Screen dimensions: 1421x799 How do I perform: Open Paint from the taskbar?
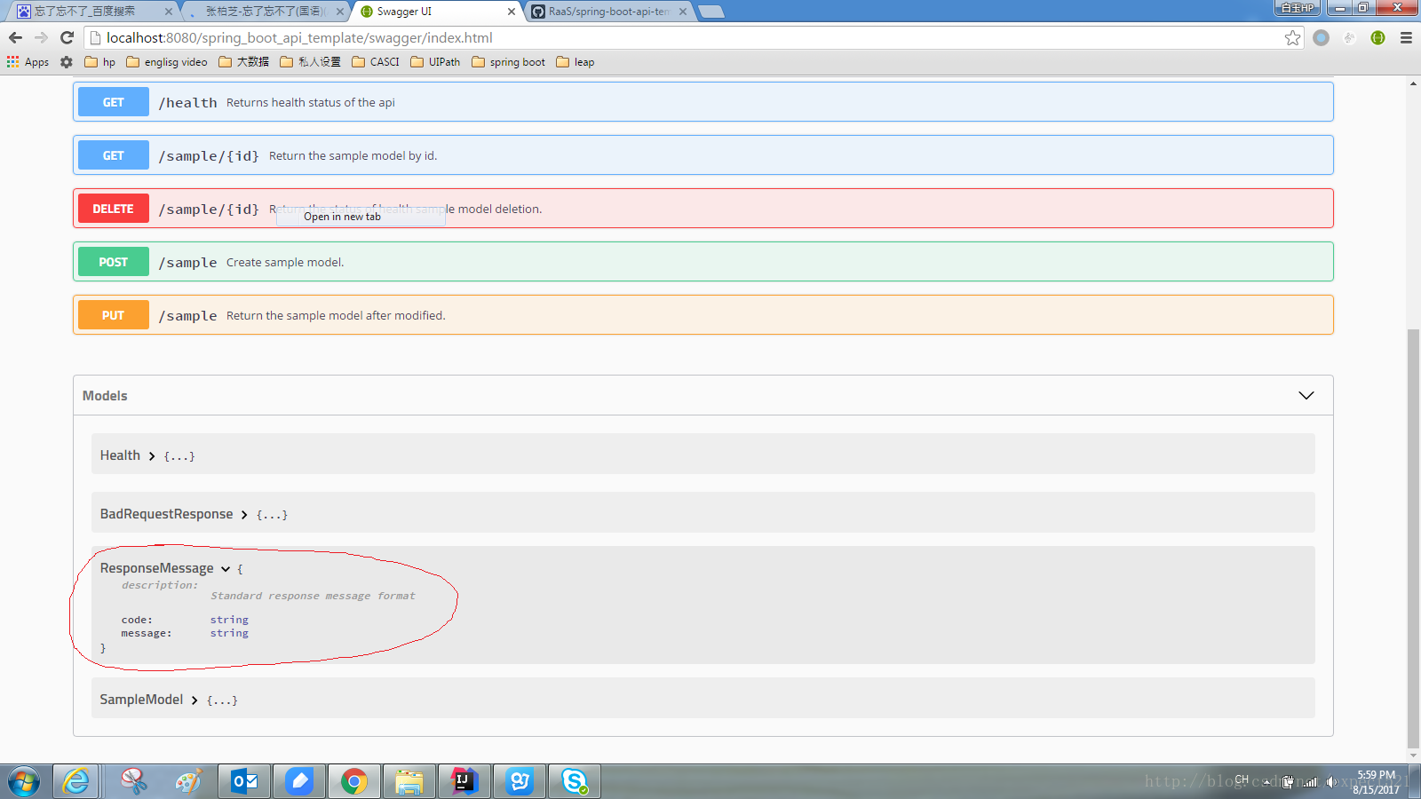(x=189, y=781)
